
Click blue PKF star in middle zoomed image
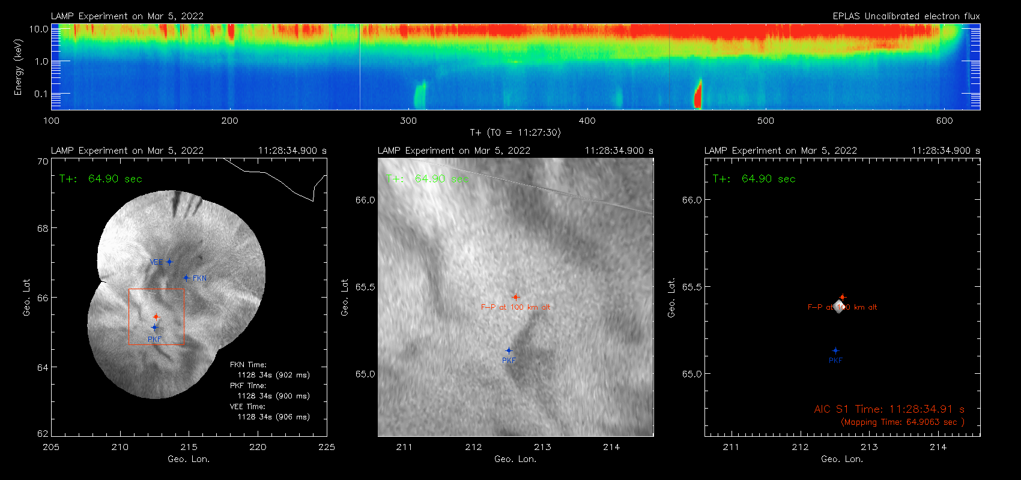(509, 350)
